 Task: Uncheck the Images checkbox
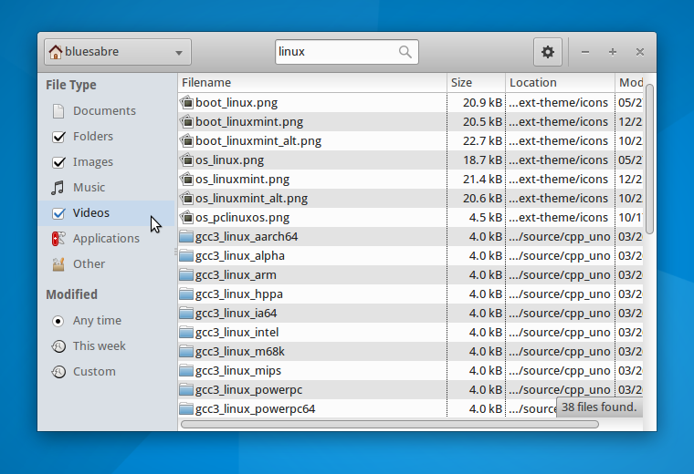[x=58, y=162]
